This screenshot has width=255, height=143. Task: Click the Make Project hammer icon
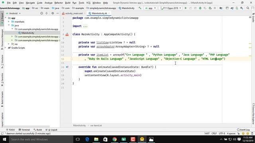click(x=140, y=8)
